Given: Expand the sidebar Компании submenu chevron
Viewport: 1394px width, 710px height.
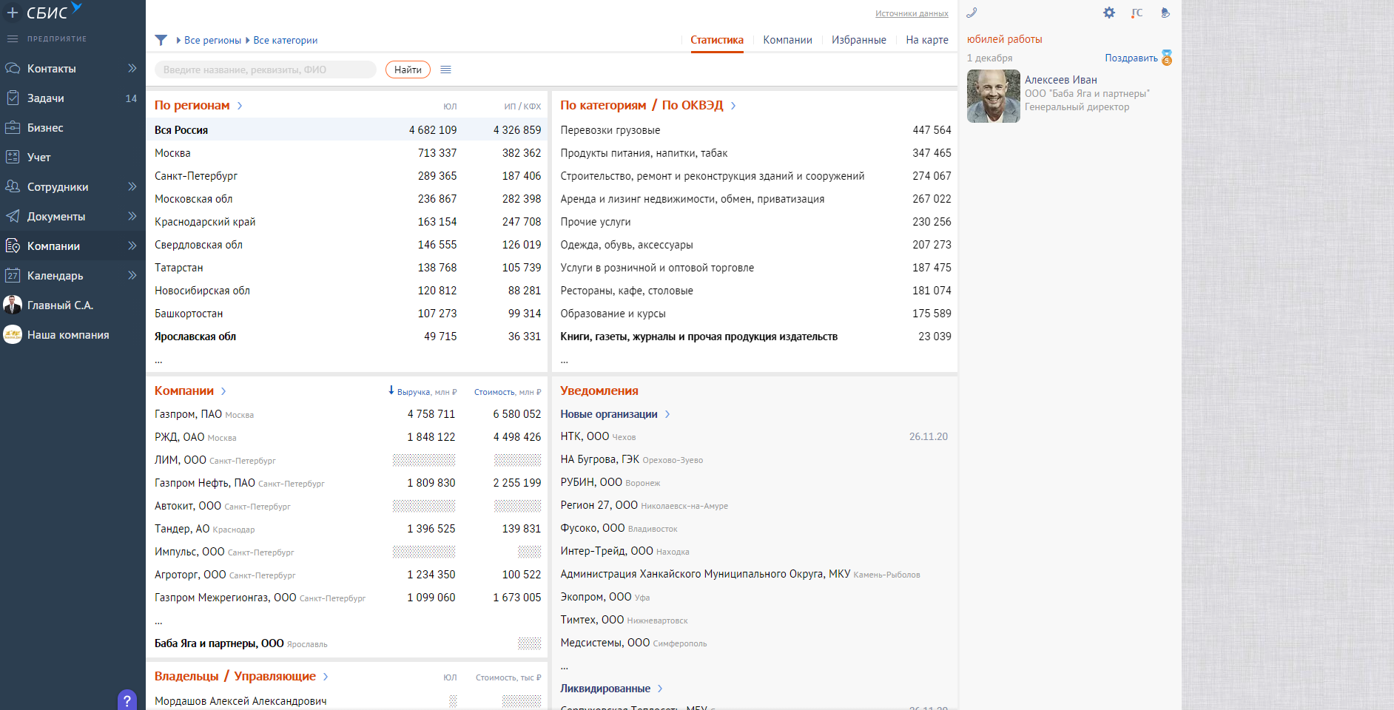Looking at the screenshot, I should pyautogui.click(x=132, y=246).
